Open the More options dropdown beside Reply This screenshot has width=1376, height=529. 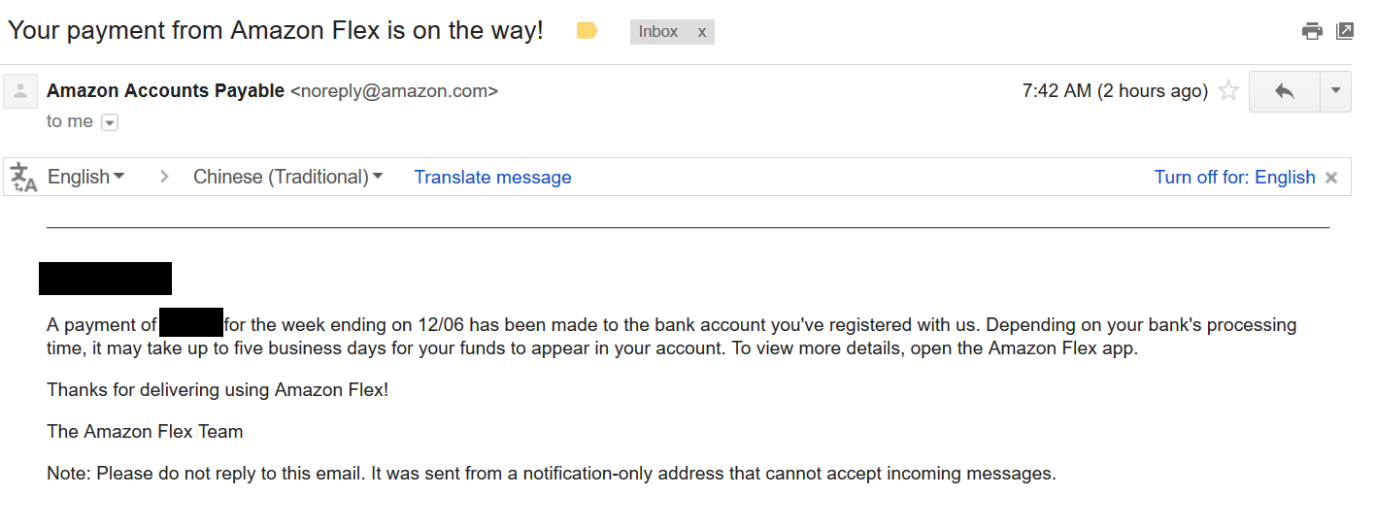pos(1335,91)
